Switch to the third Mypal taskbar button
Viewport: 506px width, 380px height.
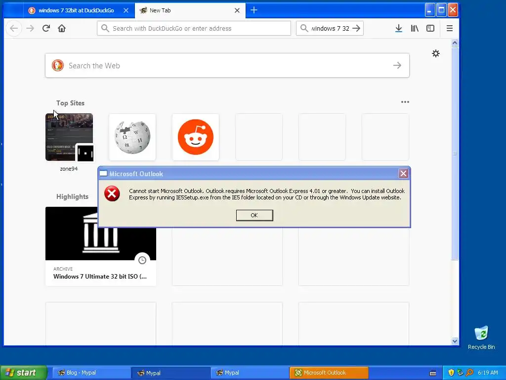click(250, 373)
